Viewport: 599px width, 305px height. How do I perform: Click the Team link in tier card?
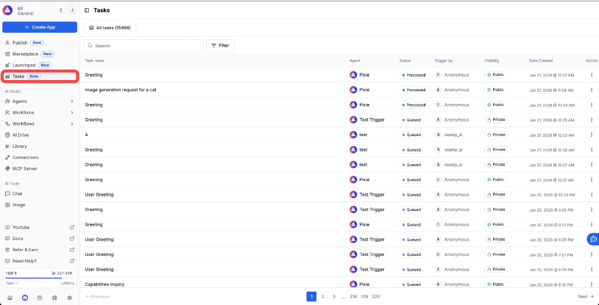(12, 283)
